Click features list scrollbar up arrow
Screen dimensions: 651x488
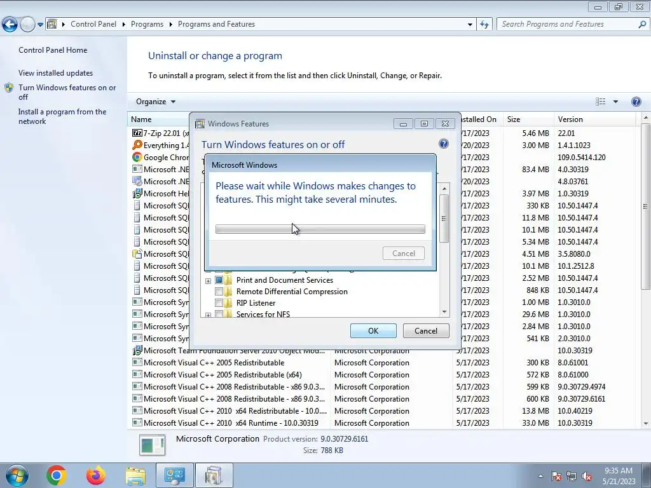[444, 189]
